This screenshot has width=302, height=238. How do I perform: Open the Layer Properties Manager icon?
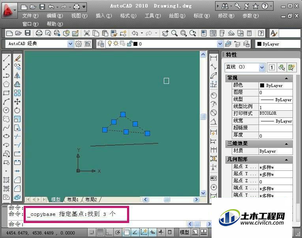pyautogui.click(x=101, y=44)
